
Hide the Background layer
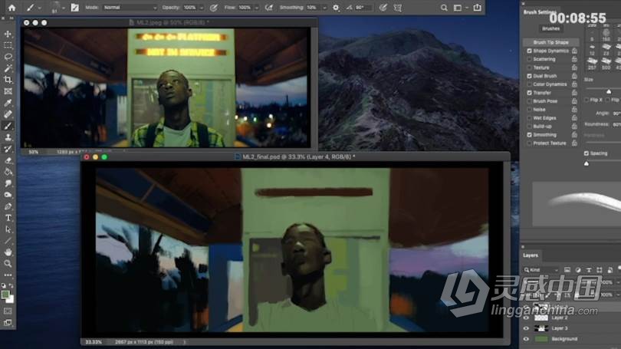click(527, 339)
